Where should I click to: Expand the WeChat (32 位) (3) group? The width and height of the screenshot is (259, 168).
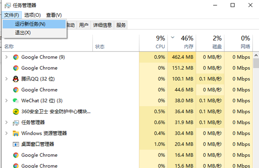pyautogui.click(x=6, y=101)
